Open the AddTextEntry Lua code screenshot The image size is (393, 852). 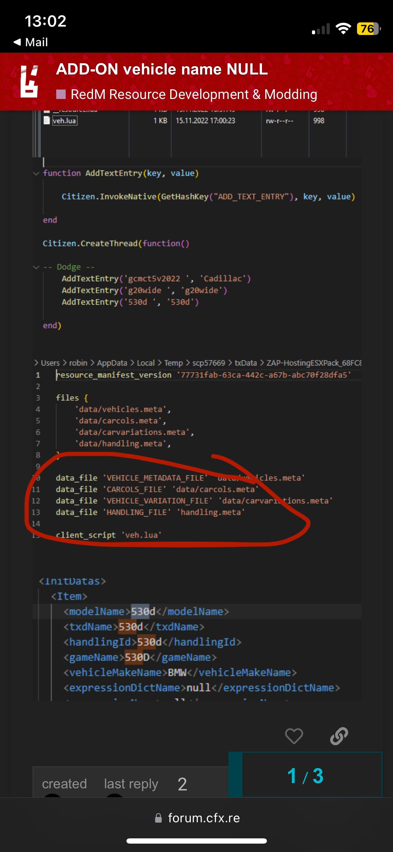point(197,249)
